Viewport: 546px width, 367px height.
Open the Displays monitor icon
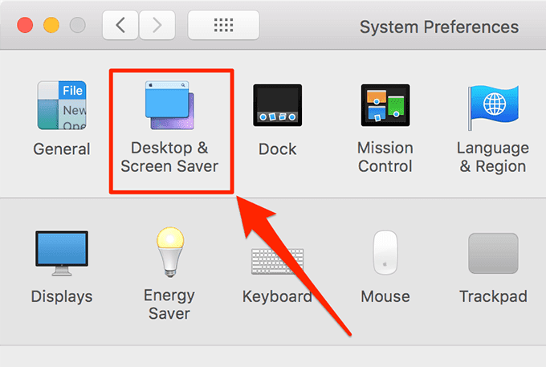(62, 253)
